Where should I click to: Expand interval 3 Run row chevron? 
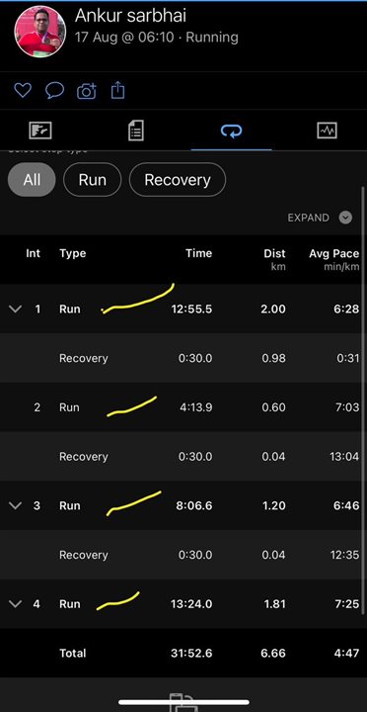(x=16, y=506)
